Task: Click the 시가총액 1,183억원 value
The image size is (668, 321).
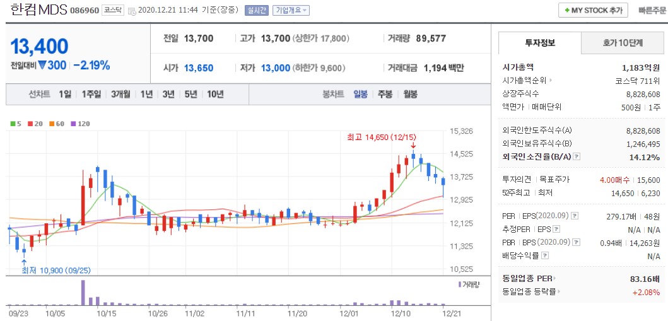Action: point(641,67)
